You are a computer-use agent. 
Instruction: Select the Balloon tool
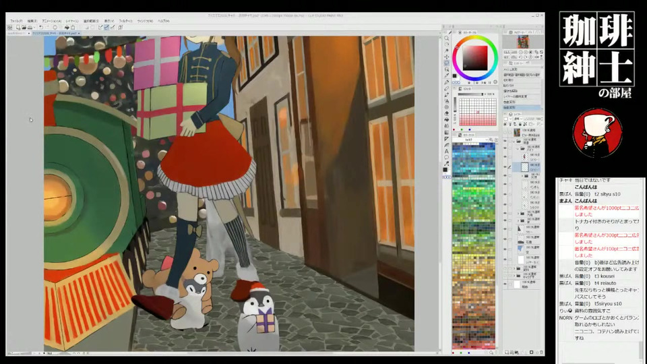pyautogui.click(x=446, y=157)
